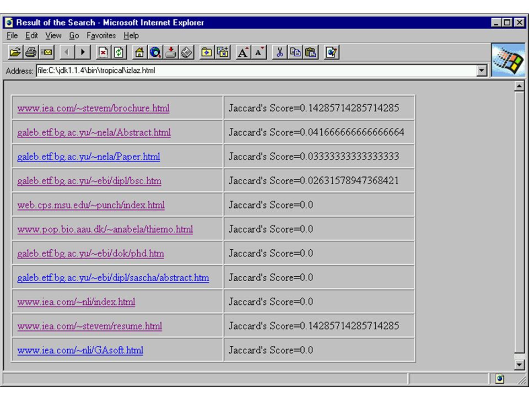Open link galeb.etf.bg.ac.yu/~nela/Abstract.html
529x397 pixels.
point(94,132)
